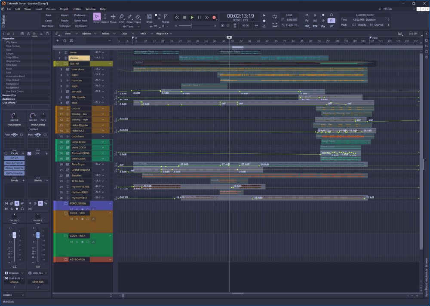Viewport: 430px width, 306px height.
Task: Open the Views menu
Action: [28, 9]
